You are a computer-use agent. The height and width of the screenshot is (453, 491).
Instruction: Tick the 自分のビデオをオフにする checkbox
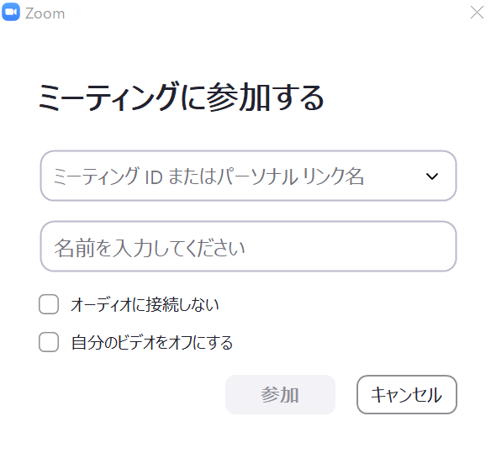[49, 342]
